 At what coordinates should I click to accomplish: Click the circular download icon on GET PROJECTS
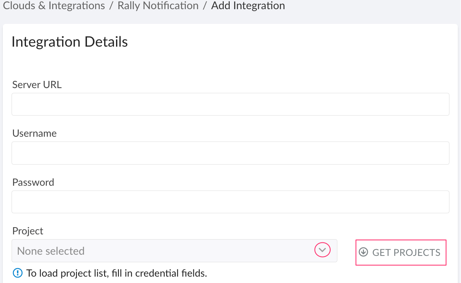click(364, 252)
